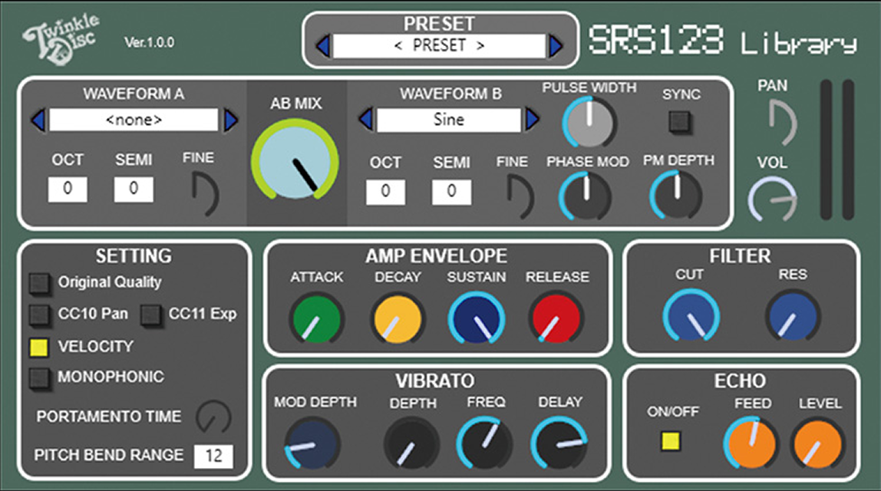The width and height of the screenshot is (881, 491).
Task: Go to next preset with right arrow
Action: point(556,46)
